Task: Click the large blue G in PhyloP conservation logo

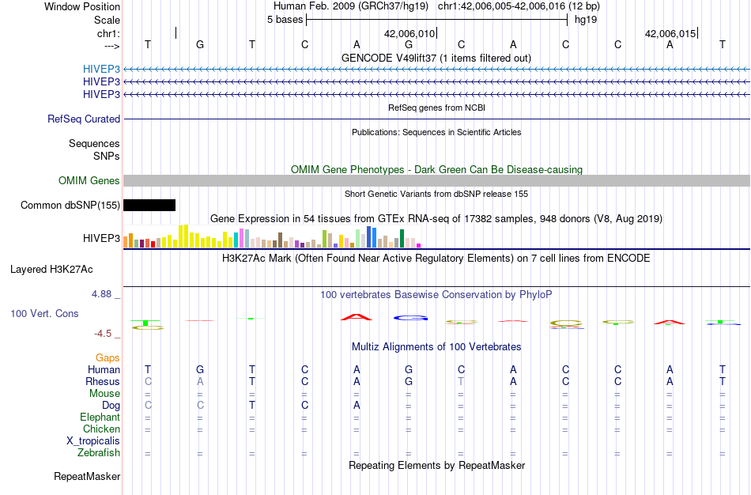Action: click(x=410, y=318)
